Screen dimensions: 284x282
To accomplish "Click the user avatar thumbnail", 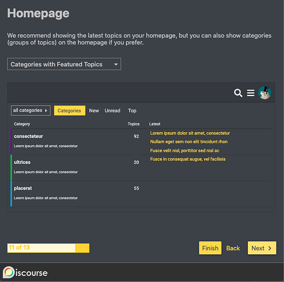I will [x=265, y=93].
